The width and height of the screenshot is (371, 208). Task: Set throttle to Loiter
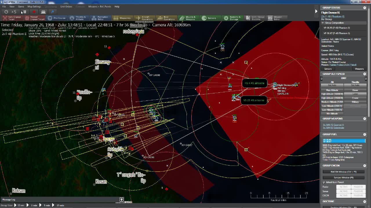click(x=355, y=94)
